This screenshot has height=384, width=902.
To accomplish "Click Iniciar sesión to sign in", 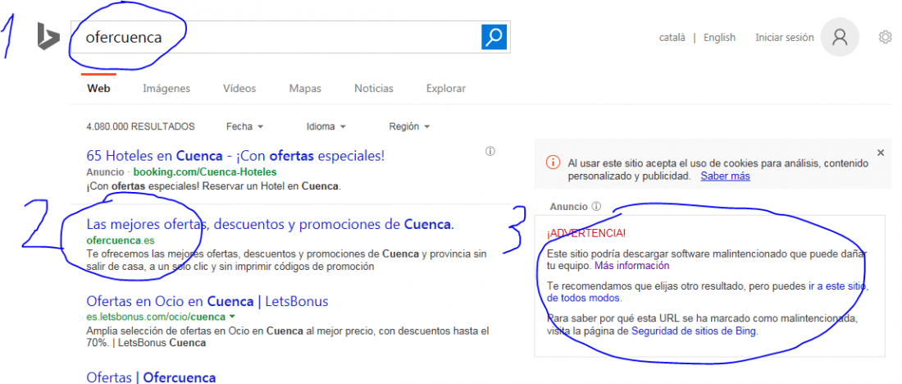I will (x=785, y=38).
